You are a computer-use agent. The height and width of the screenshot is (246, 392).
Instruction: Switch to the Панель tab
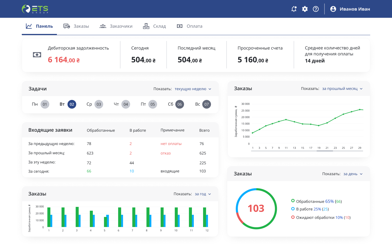point(39,26)
